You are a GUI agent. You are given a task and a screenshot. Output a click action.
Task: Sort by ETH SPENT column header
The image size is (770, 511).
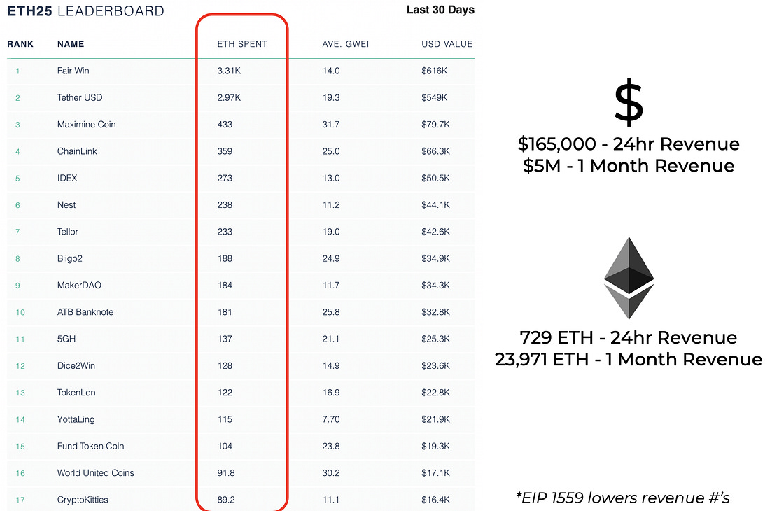click(x=242, y=44)
